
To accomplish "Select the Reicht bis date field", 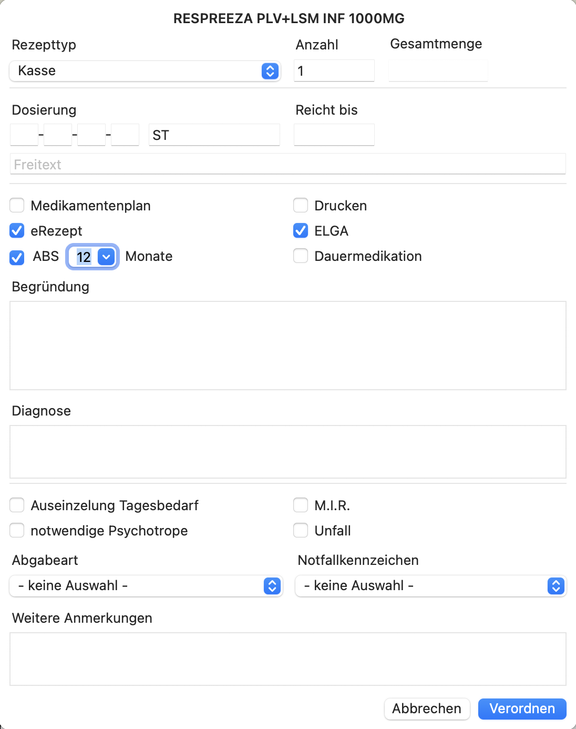I will tap(334, 135).
